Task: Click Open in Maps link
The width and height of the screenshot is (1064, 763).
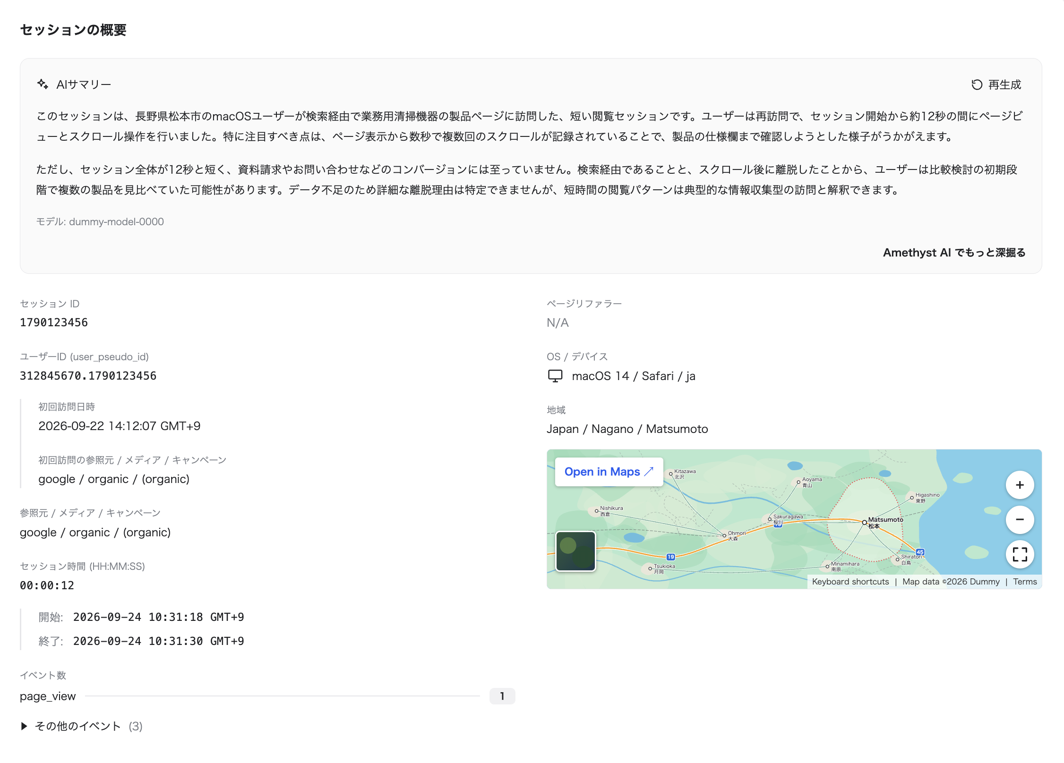Action: pyautogui.click(x=609, y=472)
